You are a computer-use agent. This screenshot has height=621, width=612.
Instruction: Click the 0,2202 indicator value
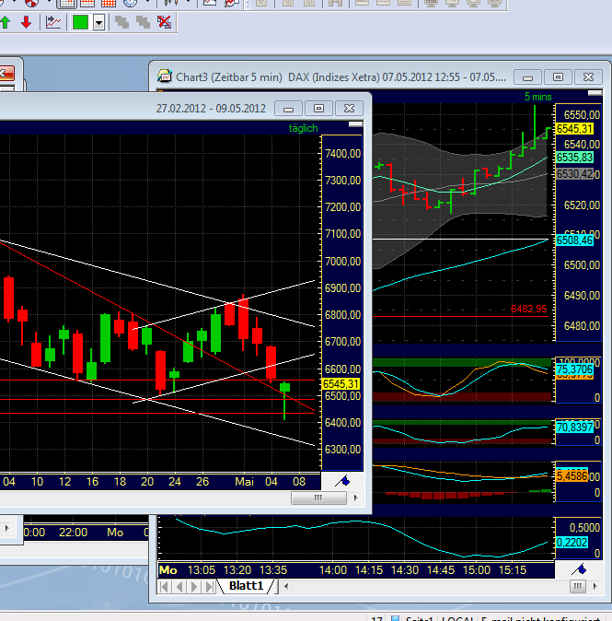572,542
